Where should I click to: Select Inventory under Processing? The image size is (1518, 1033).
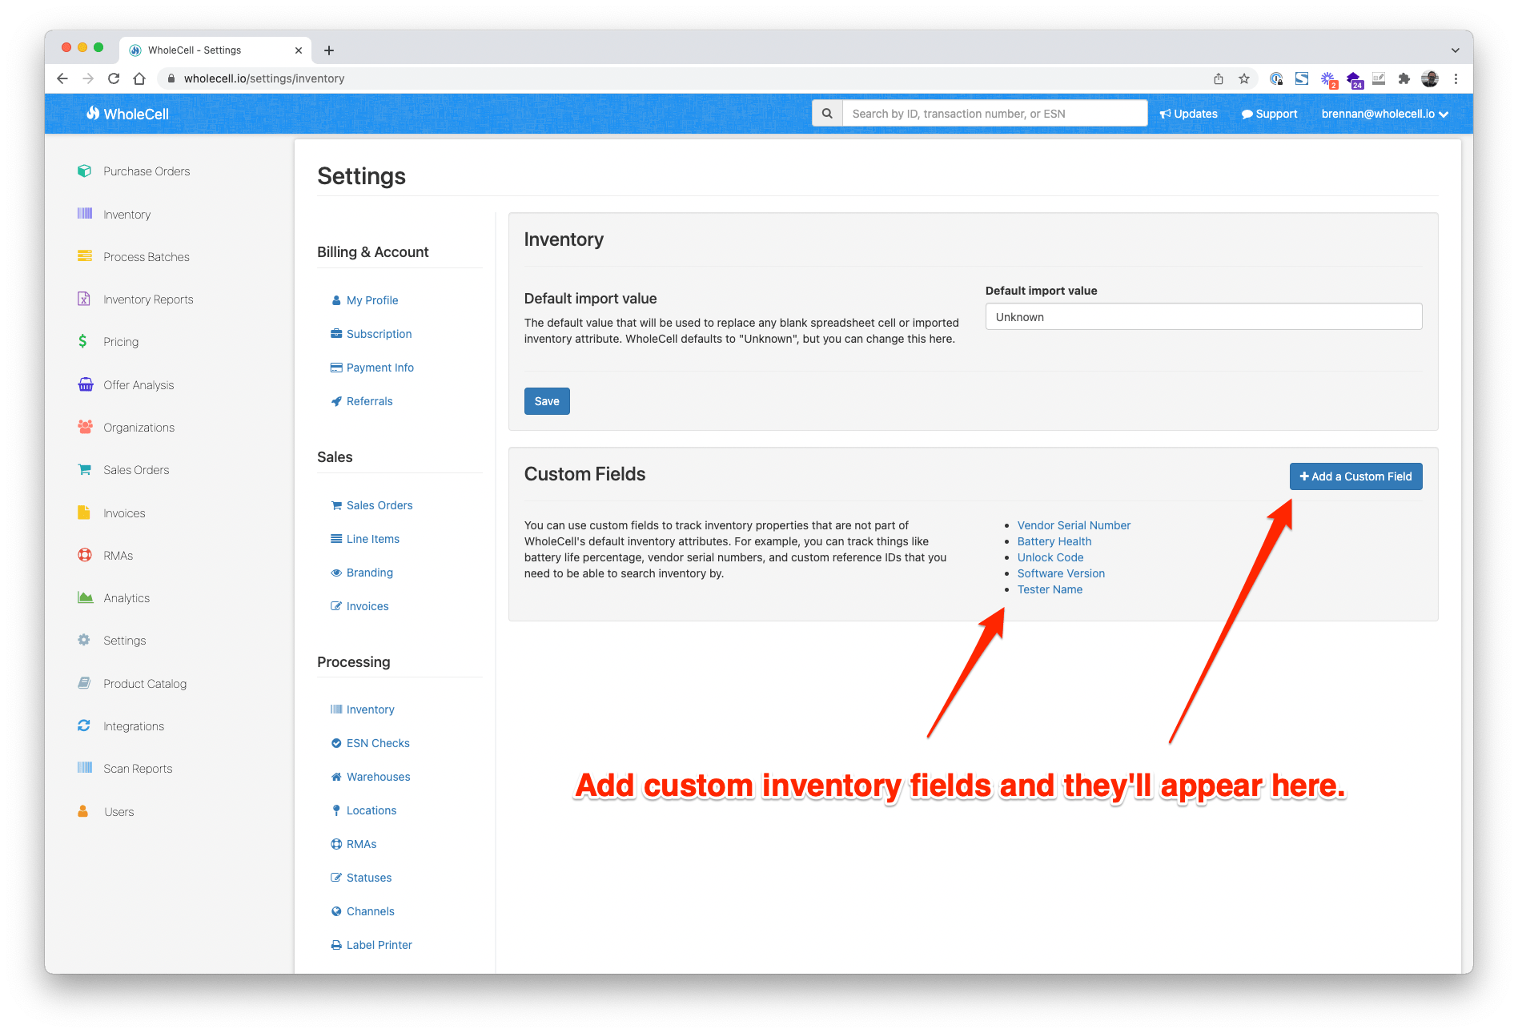(363, 709)
